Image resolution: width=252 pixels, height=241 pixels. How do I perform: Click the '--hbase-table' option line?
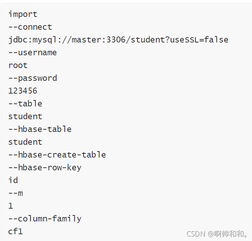pos(40,129)
